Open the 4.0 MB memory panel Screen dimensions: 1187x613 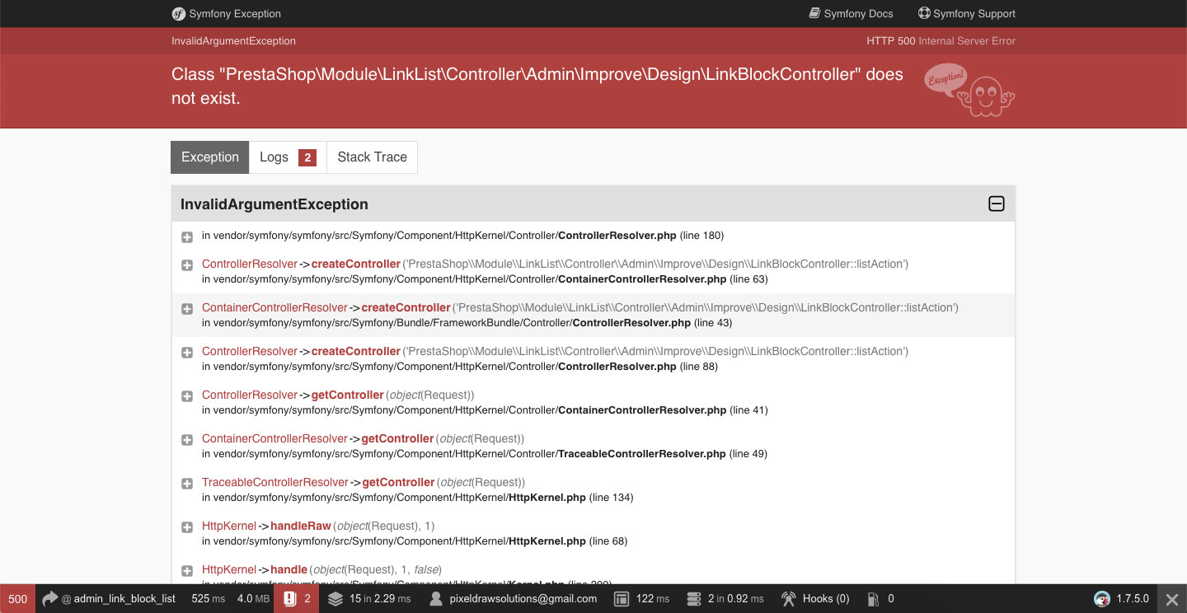pyautogui.click(x=253, y=599)
